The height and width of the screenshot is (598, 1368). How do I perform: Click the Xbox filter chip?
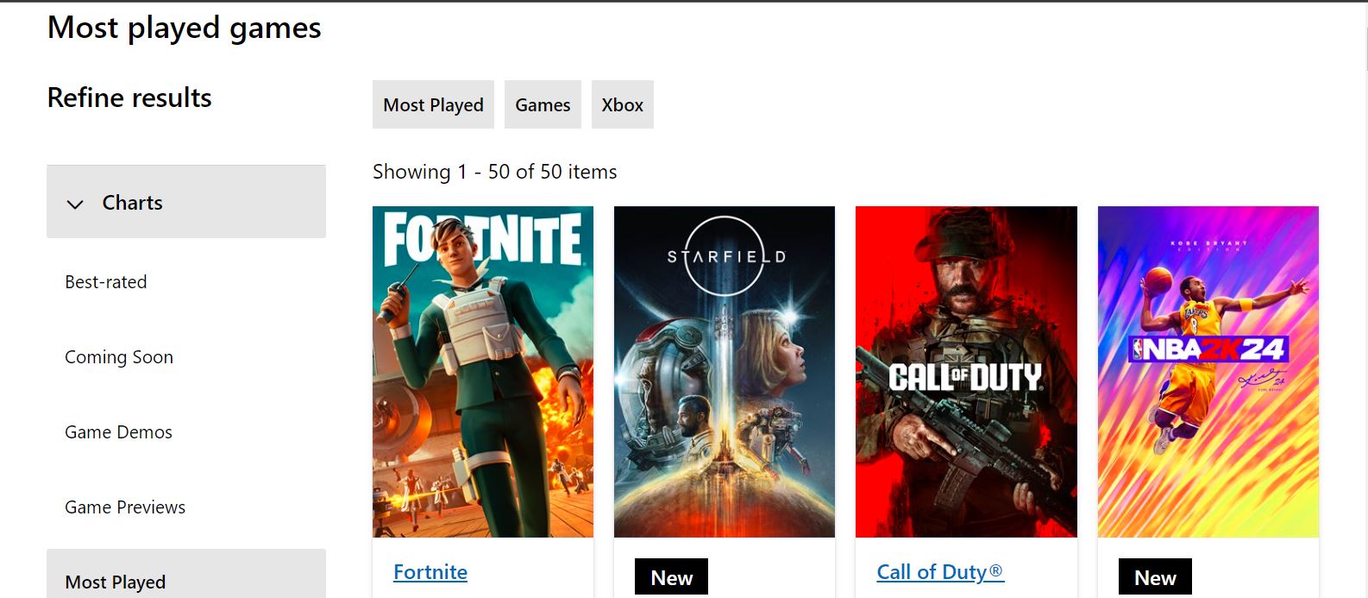[x=622, y=104]
